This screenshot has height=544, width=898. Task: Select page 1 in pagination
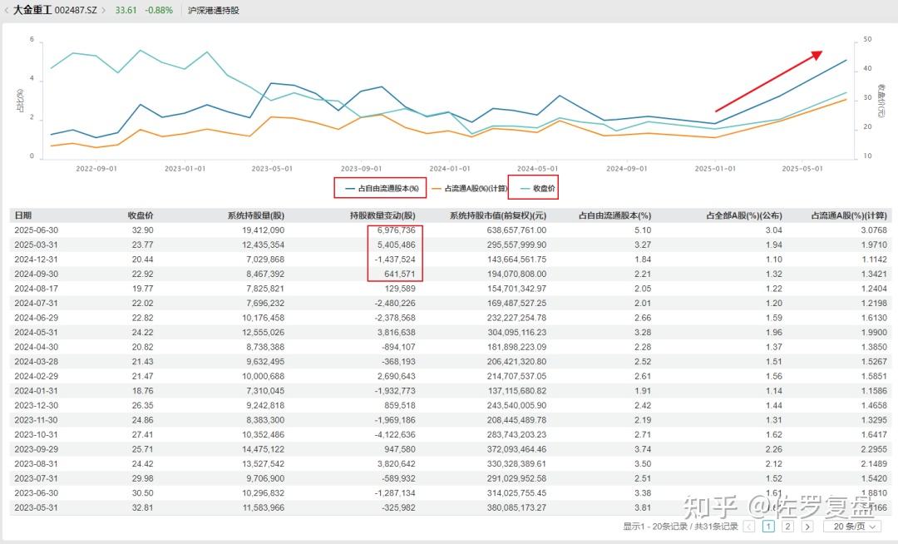(x=768, y=526)
